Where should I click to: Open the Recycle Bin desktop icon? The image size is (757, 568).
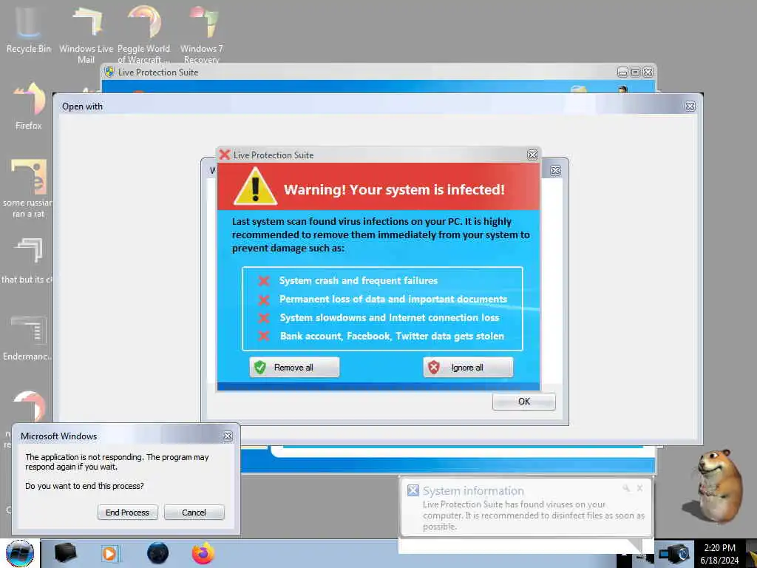point(28,30)
